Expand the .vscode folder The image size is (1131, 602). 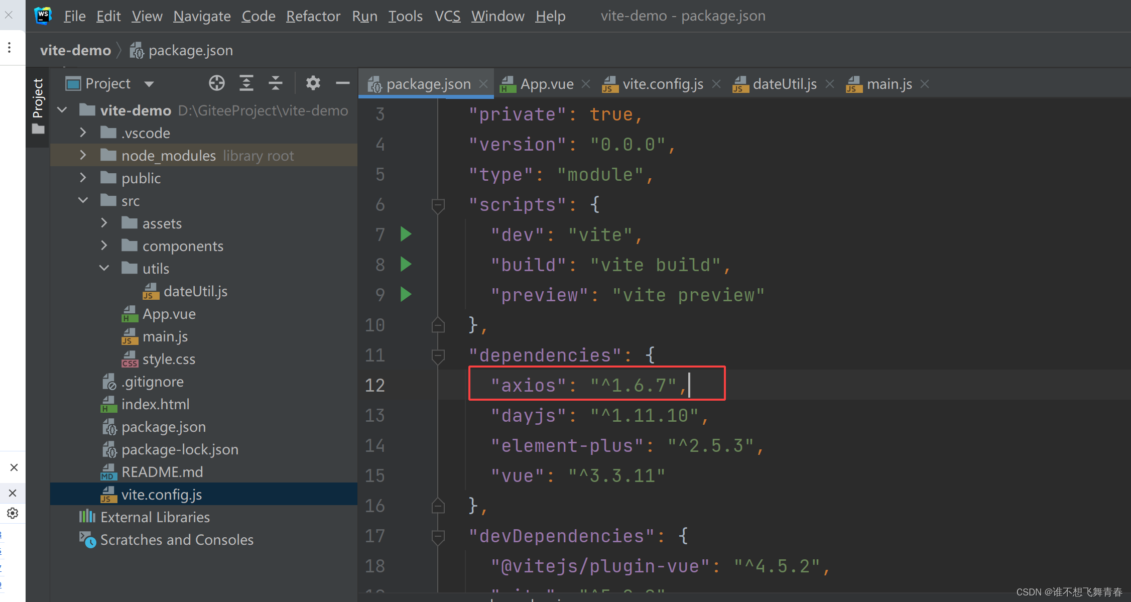point(83,133)
